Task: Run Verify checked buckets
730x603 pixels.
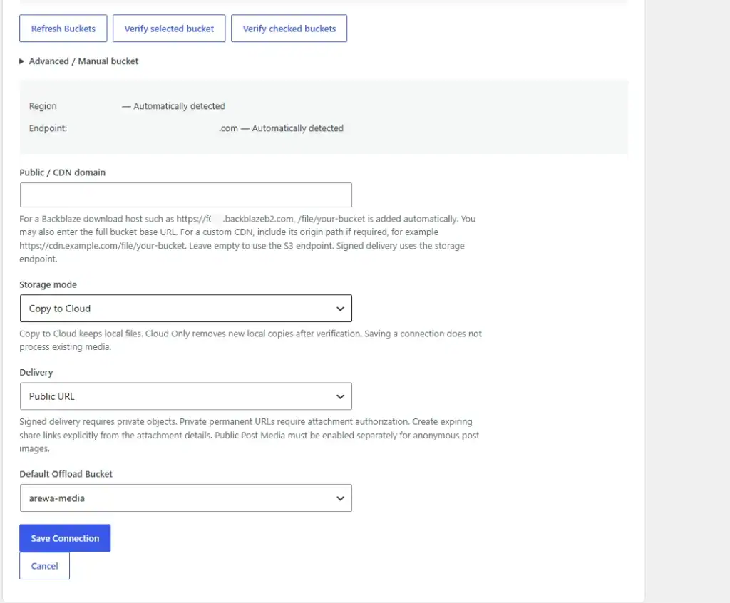Action: pos(289,29)
